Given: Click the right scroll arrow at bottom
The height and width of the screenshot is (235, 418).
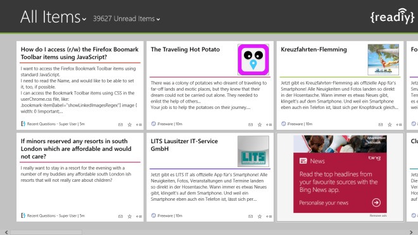Looking at the screenshot, I should tap(411, 232).
